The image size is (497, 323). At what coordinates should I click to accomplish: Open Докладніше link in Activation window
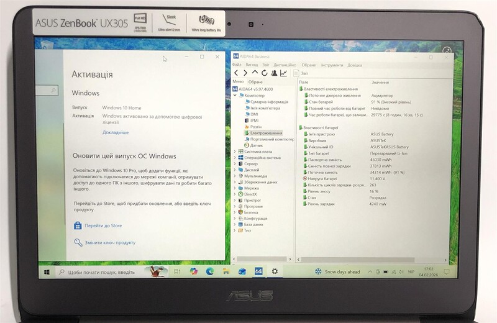[x=116, y=132]
